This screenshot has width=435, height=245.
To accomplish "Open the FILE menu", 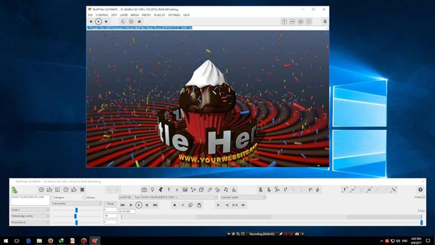I will tap(90, 15).
